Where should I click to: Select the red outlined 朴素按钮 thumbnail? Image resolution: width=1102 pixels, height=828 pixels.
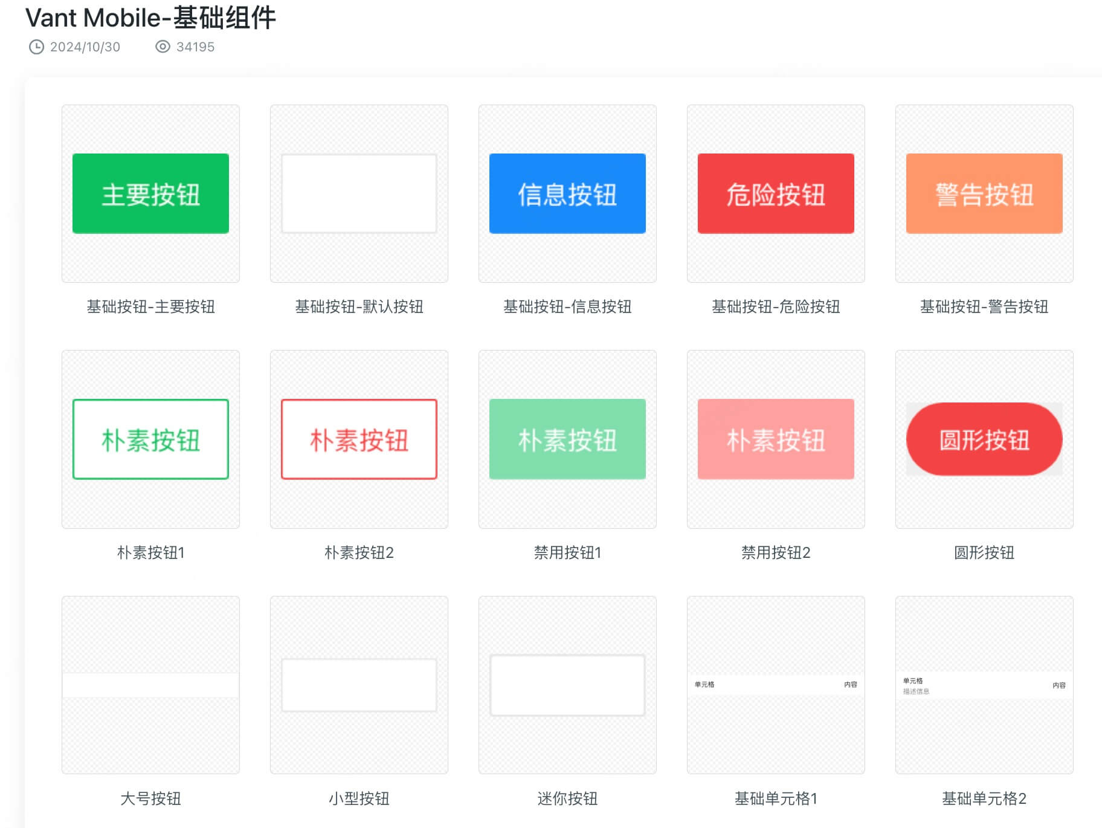coord(359,439)
